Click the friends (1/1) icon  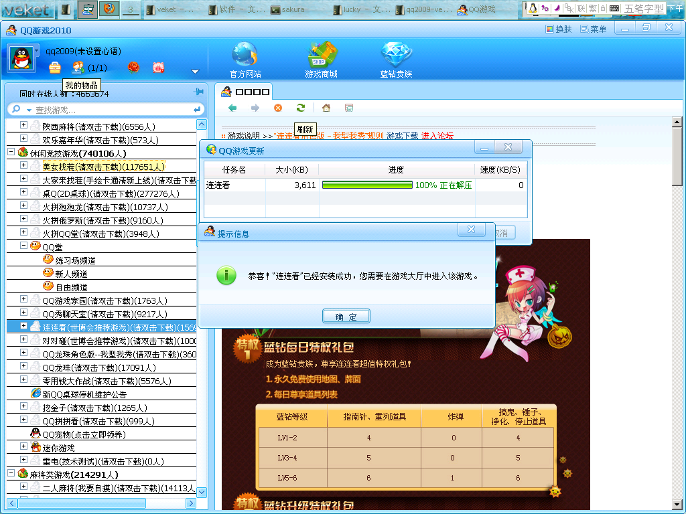point(78,68)
